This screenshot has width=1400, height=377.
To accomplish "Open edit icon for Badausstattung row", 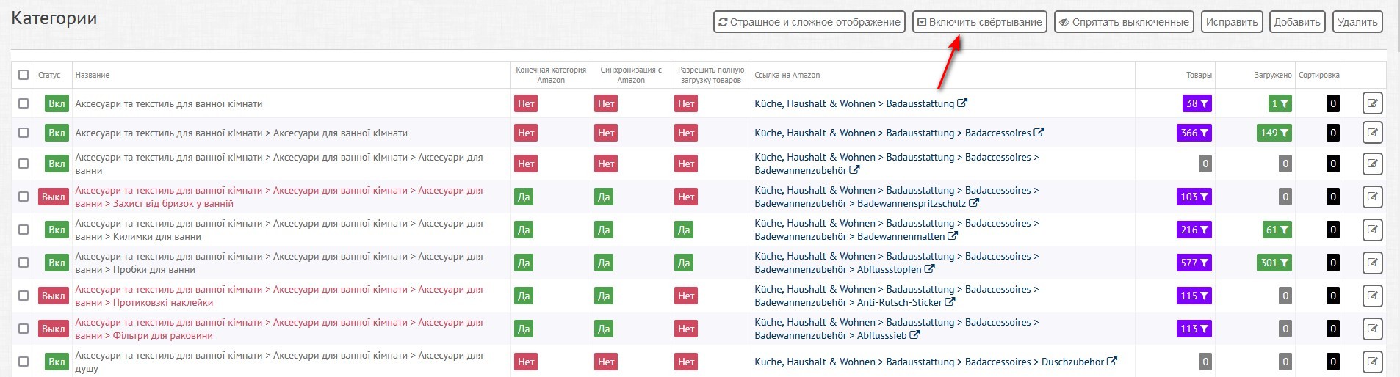I will (1372, 103).
